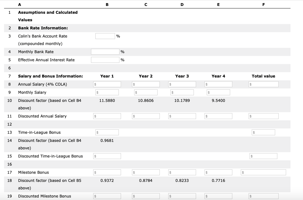Image resolution: width=303 pixels, height=200 pixels.
Task: Click Discounted Annual Salary Year 3 field
Action: (x=182, y=116)
